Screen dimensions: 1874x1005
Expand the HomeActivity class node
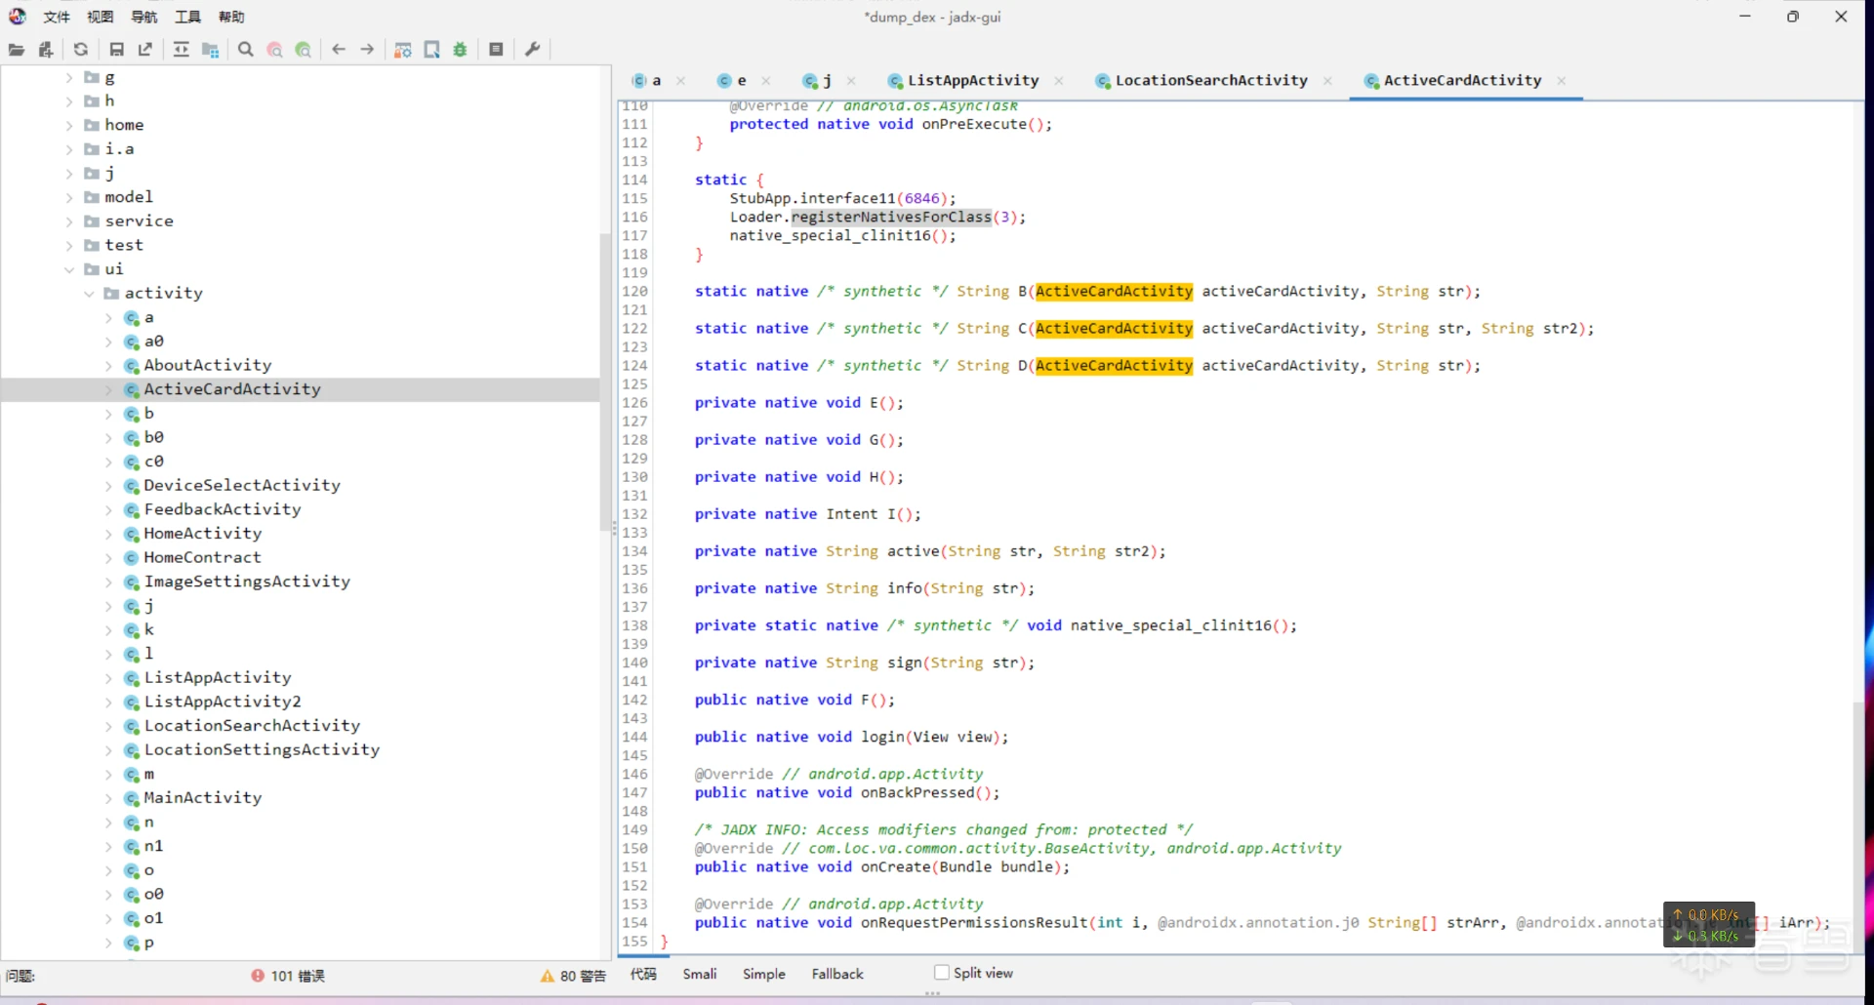coord(108,534)
